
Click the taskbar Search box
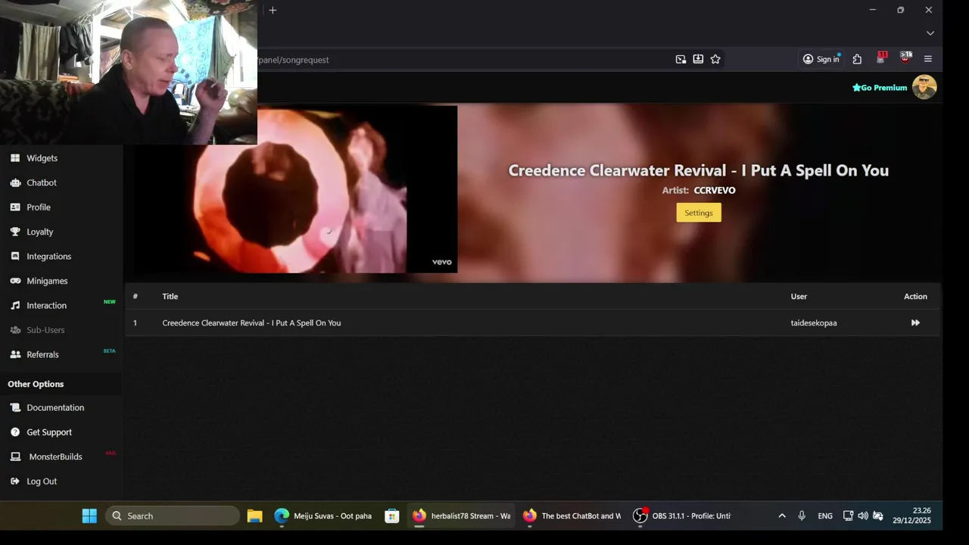[x=173, y=516]
